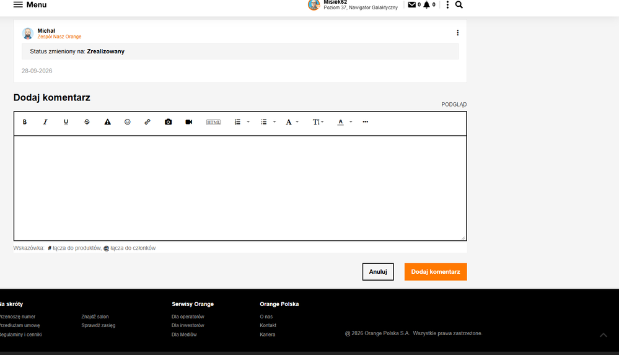This screenshot has width=619, height=355.
Task: Grab the text area resize handle
Action: tap(463, 237)
